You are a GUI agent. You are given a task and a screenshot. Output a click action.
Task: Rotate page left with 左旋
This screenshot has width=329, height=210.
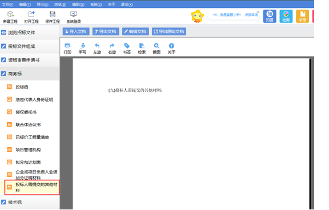97,46
